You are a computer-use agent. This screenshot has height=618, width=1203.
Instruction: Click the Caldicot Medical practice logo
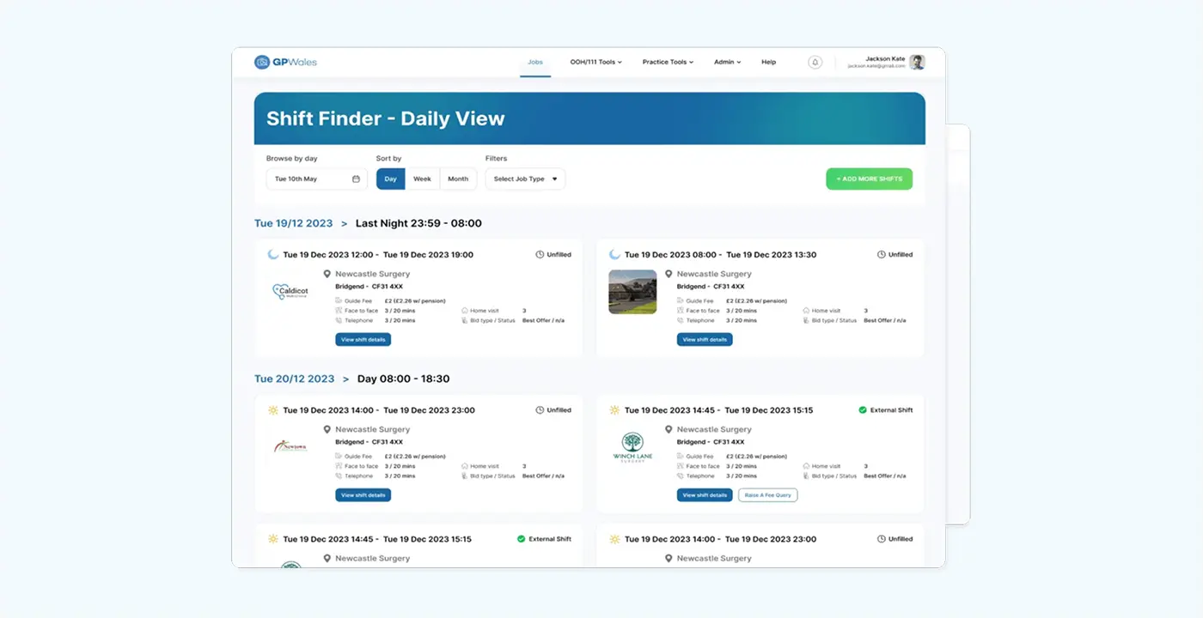pos(290,292)
